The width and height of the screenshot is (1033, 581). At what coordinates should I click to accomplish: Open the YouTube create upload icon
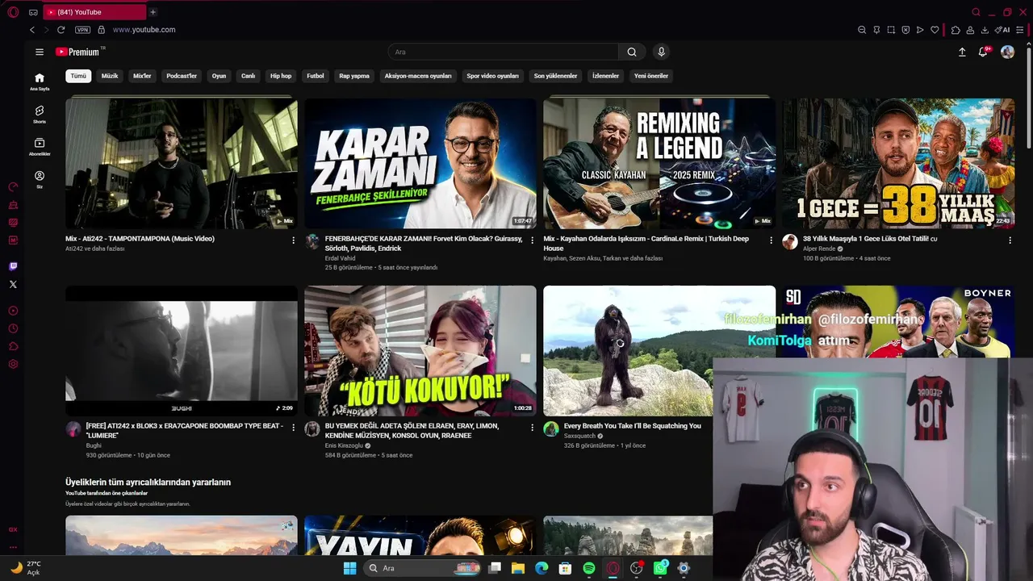point(962,52)
